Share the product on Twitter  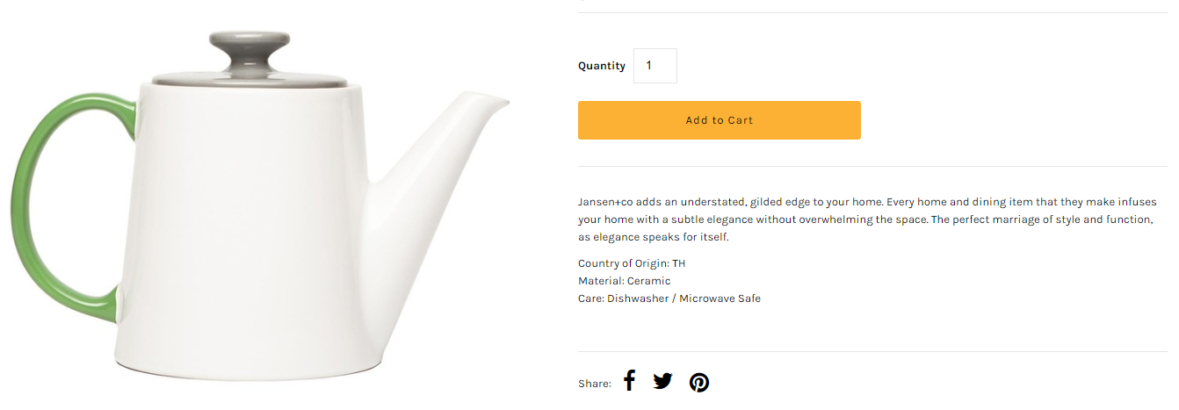coord(662,381)
